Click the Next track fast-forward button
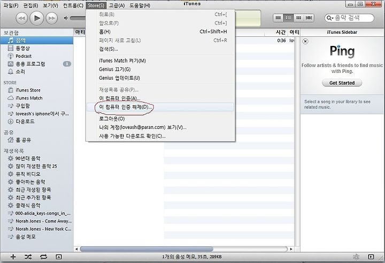 [x=51, y=18]
